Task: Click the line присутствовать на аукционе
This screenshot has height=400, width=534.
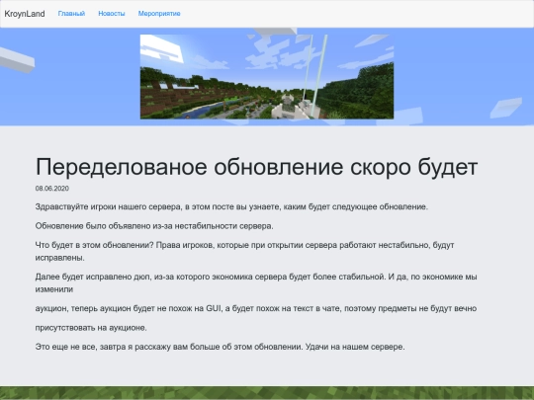Action: pyautogui.click(x=91, y=328)
